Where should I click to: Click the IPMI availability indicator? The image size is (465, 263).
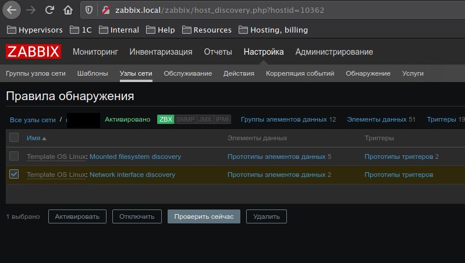[222, 119]
